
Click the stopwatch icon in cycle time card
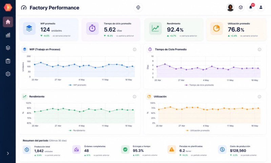pyautogui.click(x=92, y=28)
